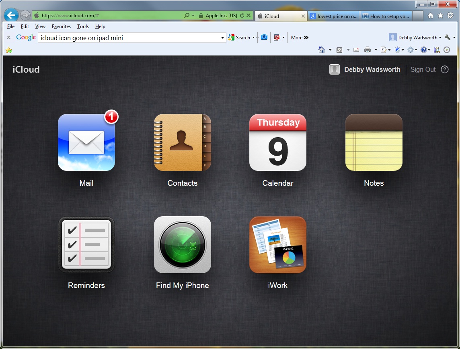Click the browser forward arrow
This screenshot has width=460, height=349.
25,15
